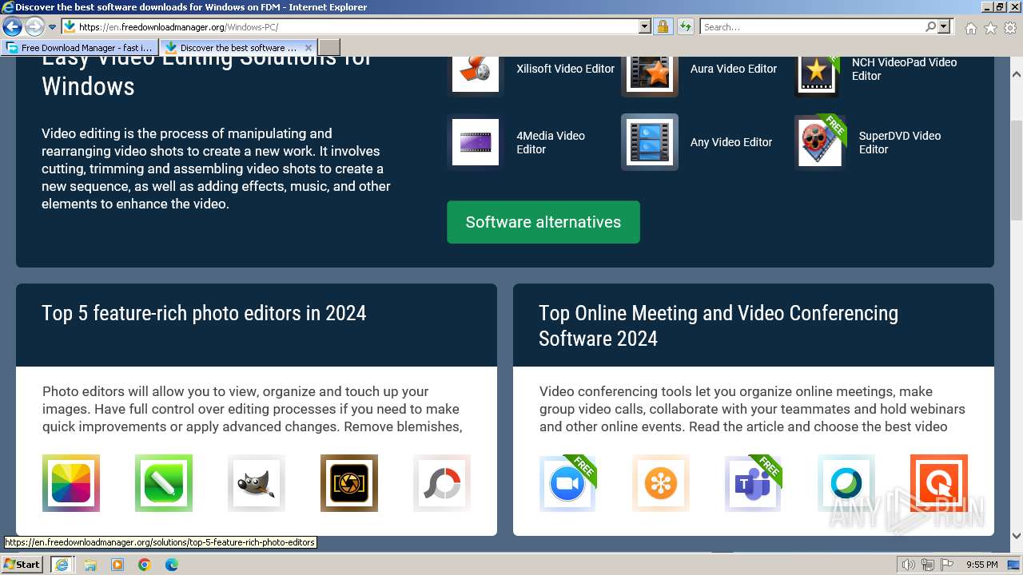
Task: Open the SuperDVD Video Editor link text
Action: pyautogui.click(x=900, y=142)
